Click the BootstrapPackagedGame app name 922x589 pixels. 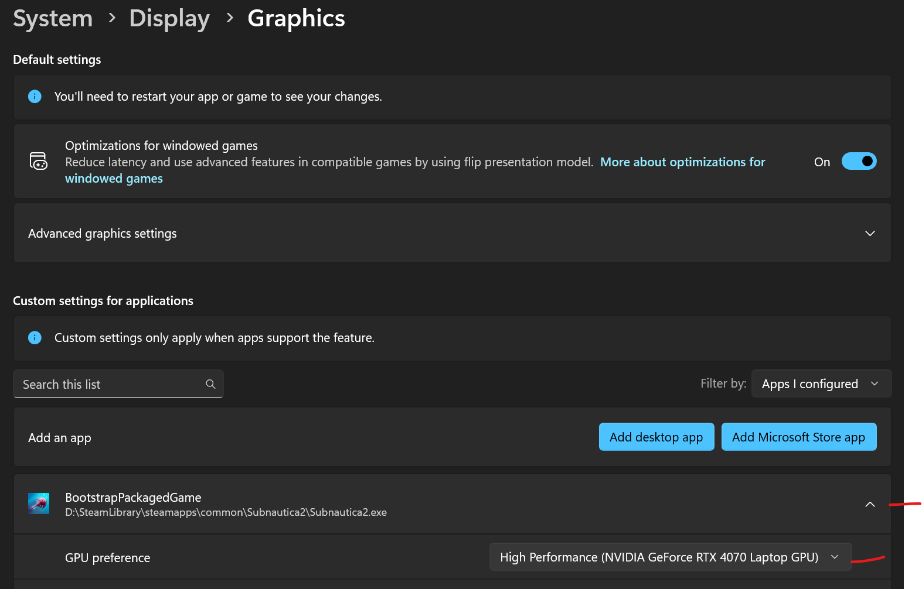(x=133, y=498)
